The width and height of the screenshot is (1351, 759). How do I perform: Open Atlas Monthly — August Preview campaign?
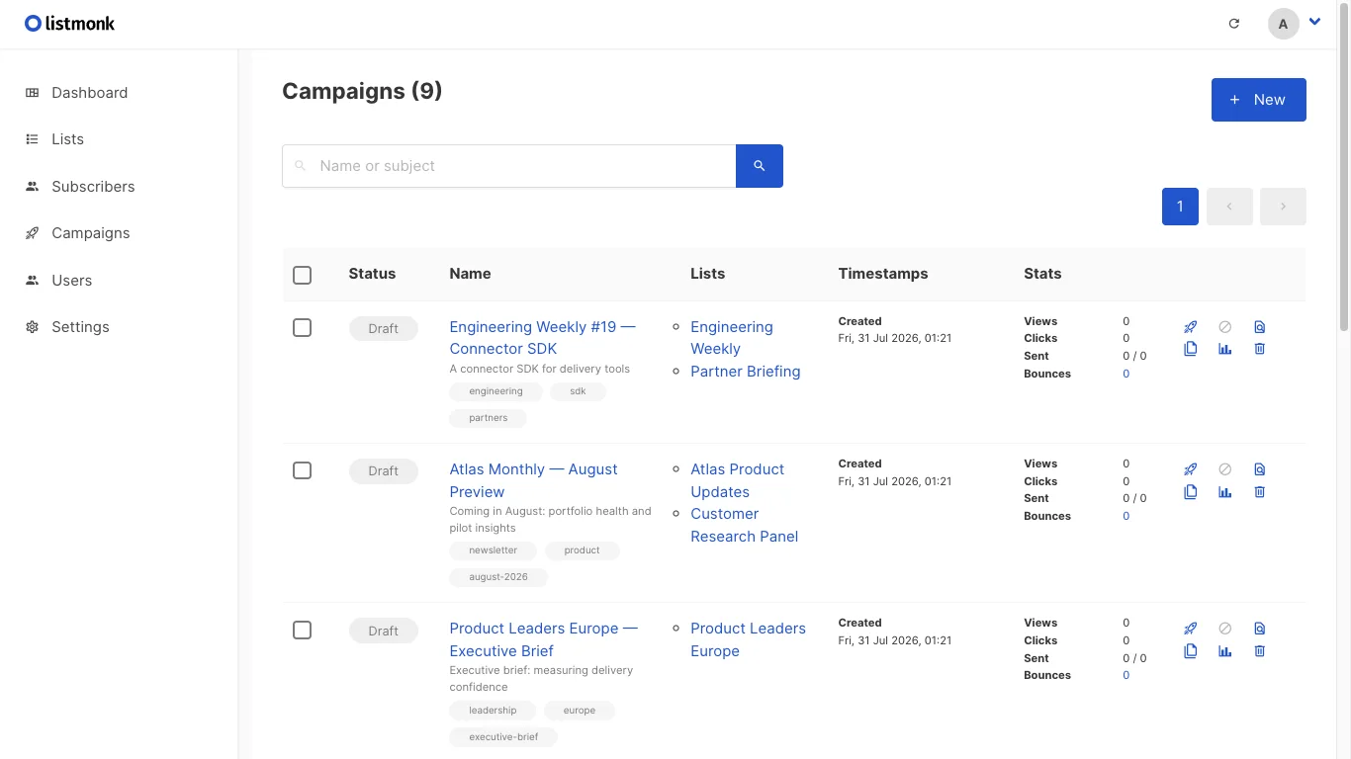point(534,480)
